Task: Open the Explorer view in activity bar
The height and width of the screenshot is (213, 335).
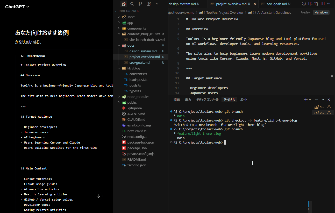Action: click(x=124, y=4)
